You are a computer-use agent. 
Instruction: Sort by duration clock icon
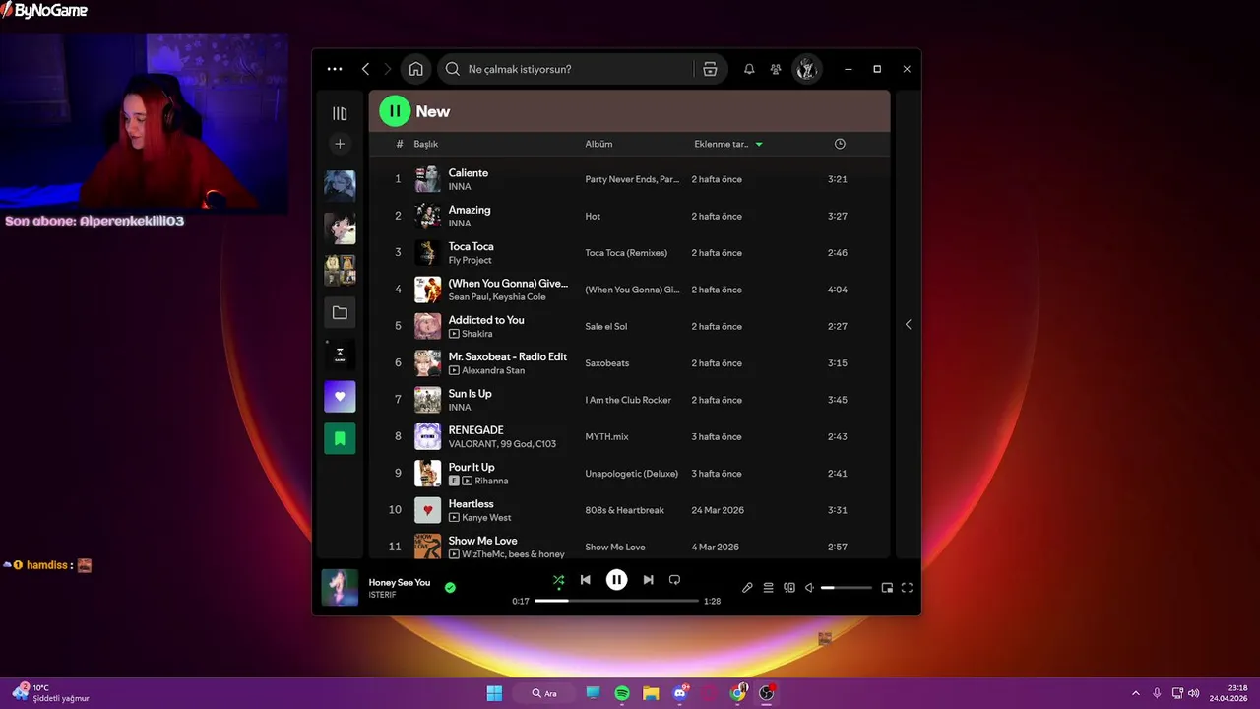click(x=840, y=144)
